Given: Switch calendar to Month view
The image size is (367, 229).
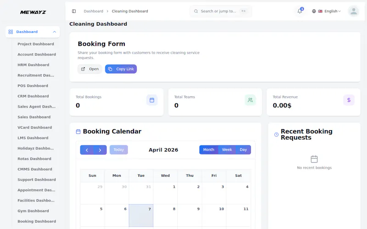Looking at the screenshot, I should pos(209,150).
